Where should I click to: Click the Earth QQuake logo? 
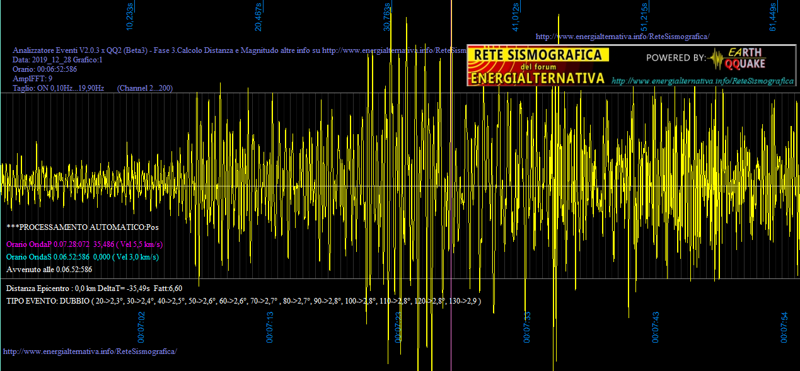[x=738, y=59]
